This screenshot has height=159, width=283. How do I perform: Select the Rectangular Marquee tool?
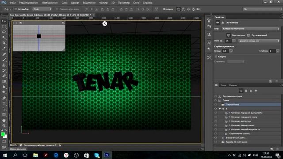4,26
